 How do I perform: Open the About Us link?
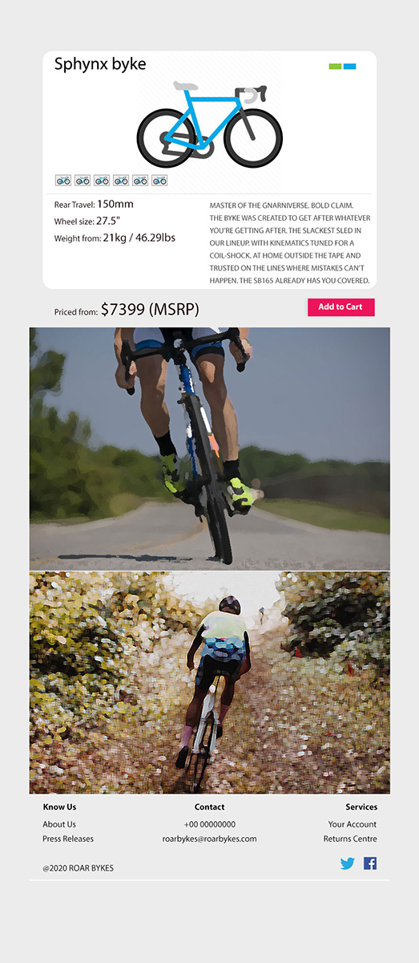pos(59,824)
